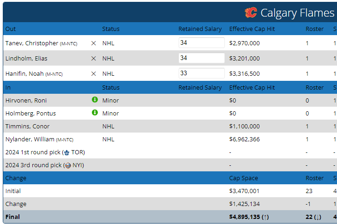Open Hirvonen, Roni player name
Image resolution: width=337 pixels, height=224 pixels.
[26, 100]
